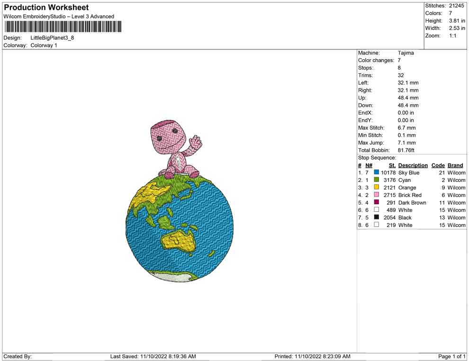The width and height of the screenshot is (469, 361).
Task: Click the design name LittleBigPlanet3_8
Action: coord(52,38)
